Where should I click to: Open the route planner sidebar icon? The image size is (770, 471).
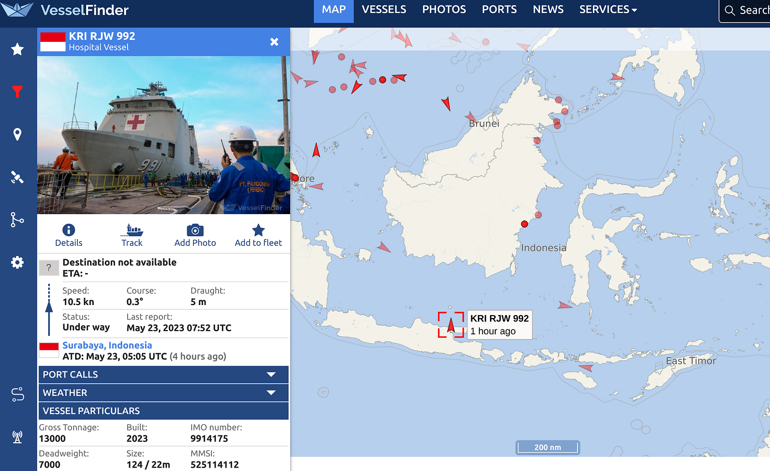coord(17,395)
